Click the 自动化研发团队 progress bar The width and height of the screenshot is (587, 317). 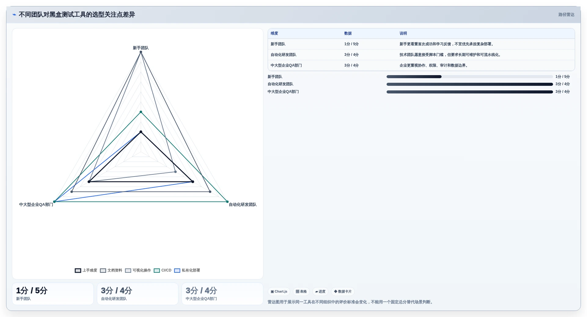[470, 84]
